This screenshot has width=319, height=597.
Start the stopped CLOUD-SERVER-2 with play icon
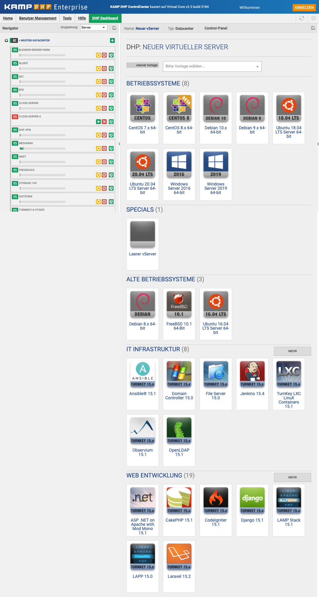[98, 122]
